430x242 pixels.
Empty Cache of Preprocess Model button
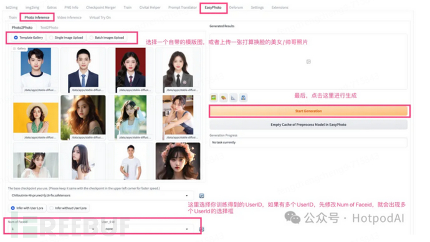click(308, 125)
